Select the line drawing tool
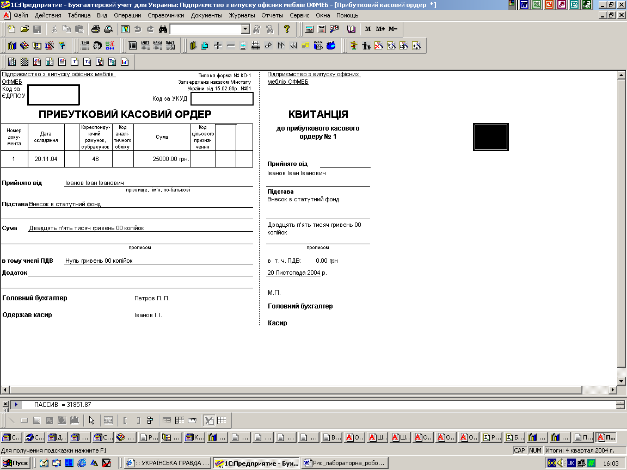This screenshot has width=627, height=470. (x=11, y=420)
